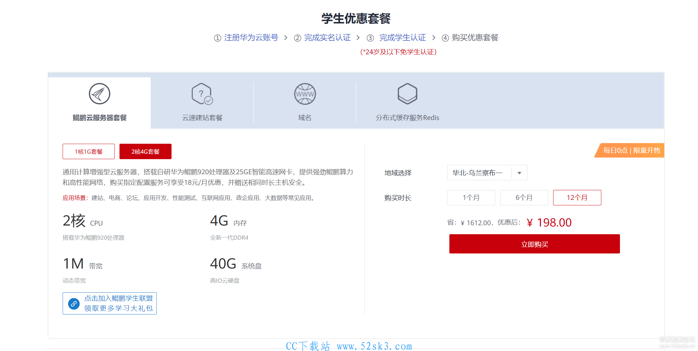Click the 购买时长 label
This screenshot has width=698, height=351.
click(x=398, y=198)
